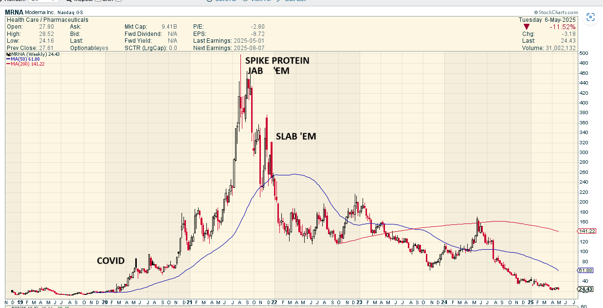Click the SPIKE PROTEIN annotation text

pyautogui.click(x=276, y=61)
